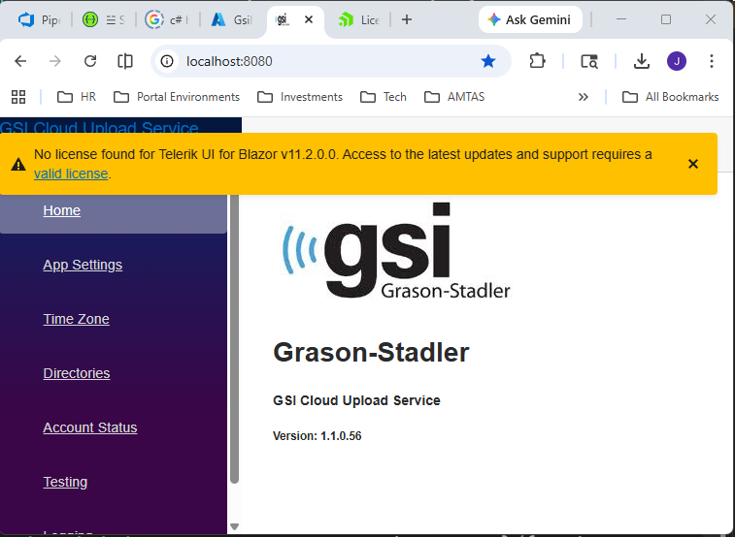Open the valid license link
The image size is (735, 537).
pos(71,174)
